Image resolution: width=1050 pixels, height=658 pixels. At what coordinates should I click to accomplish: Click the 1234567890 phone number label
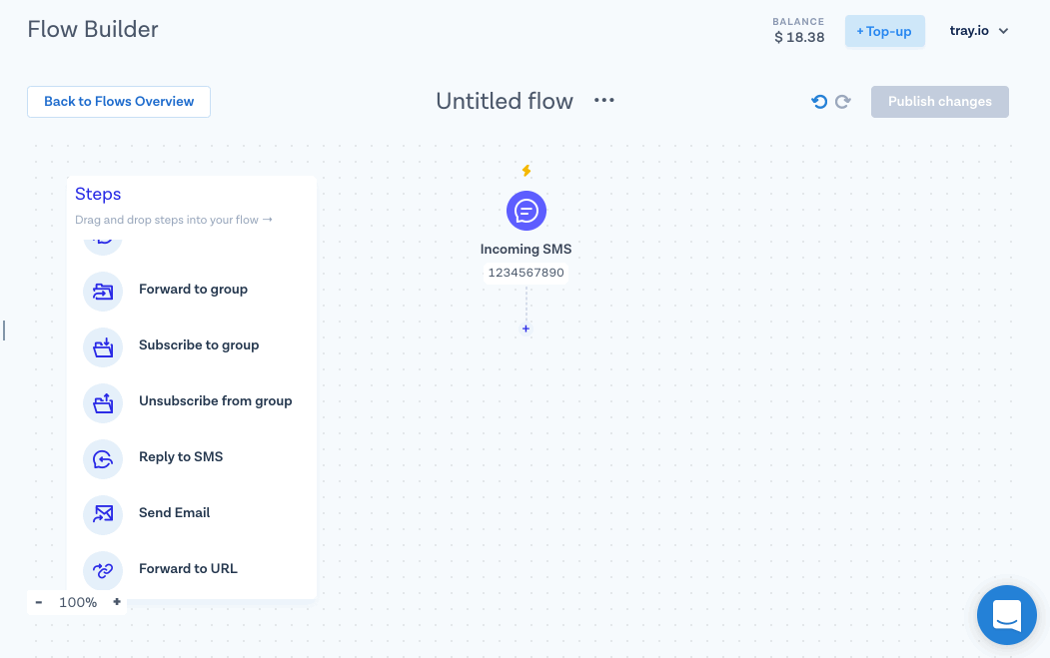pyautogui.click(x=526, y=273)
